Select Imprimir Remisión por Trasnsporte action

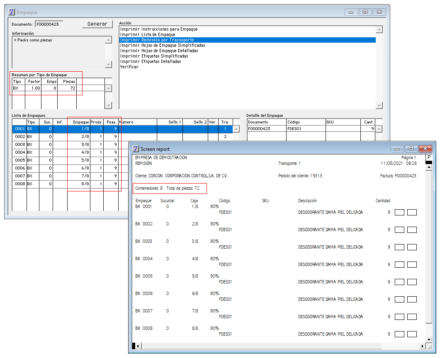click(x=248, y=40)
